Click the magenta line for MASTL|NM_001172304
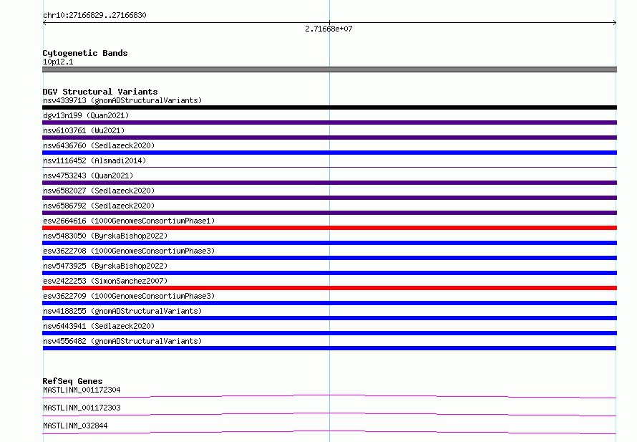The image size is (637, 442). (329, 396)
